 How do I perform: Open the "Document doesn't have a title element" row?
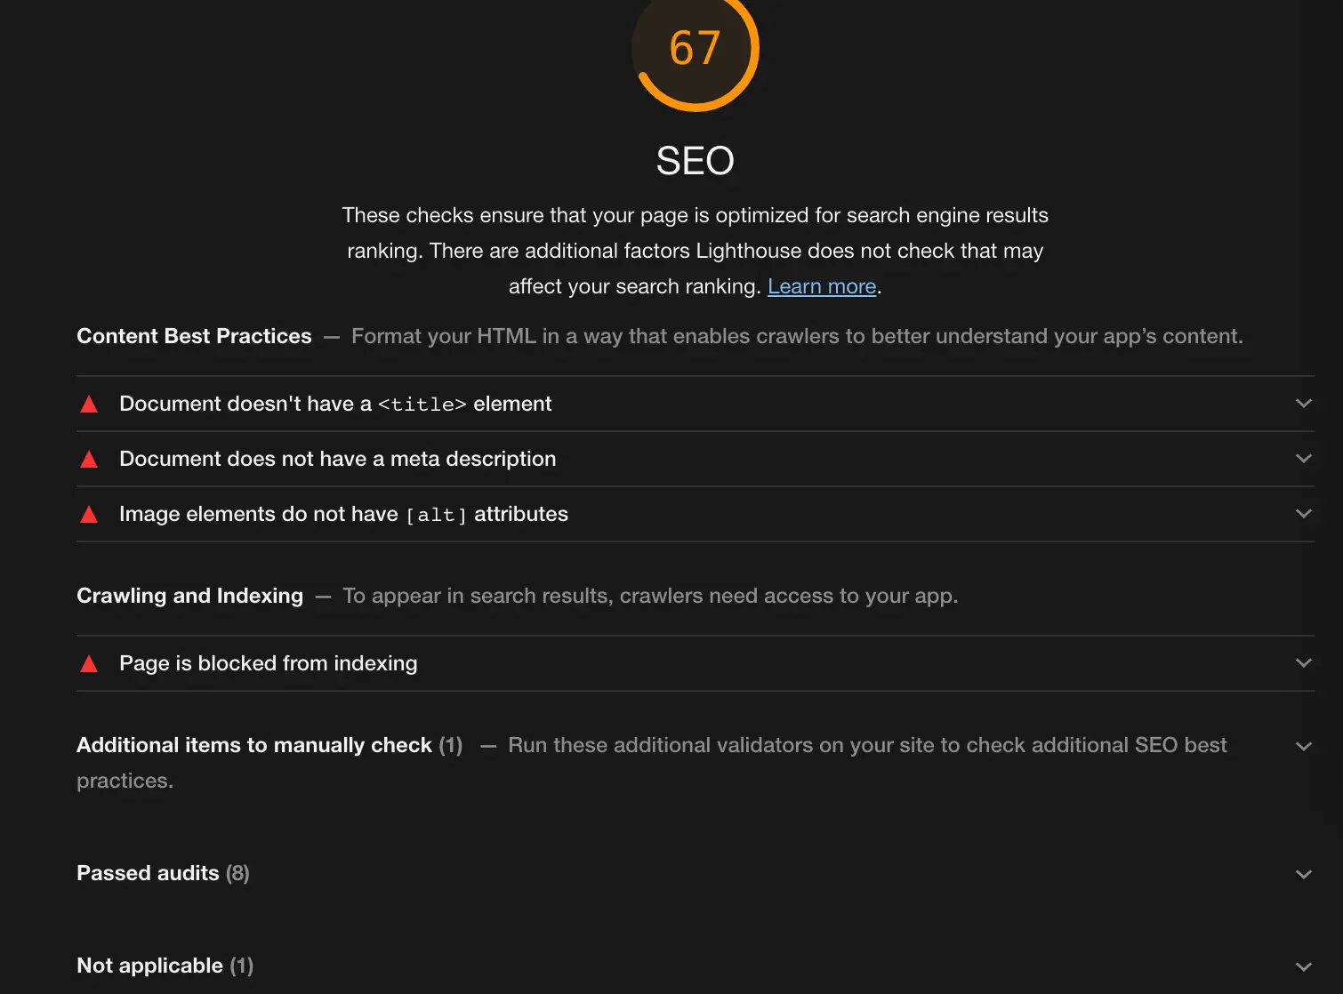coord(335,404)
